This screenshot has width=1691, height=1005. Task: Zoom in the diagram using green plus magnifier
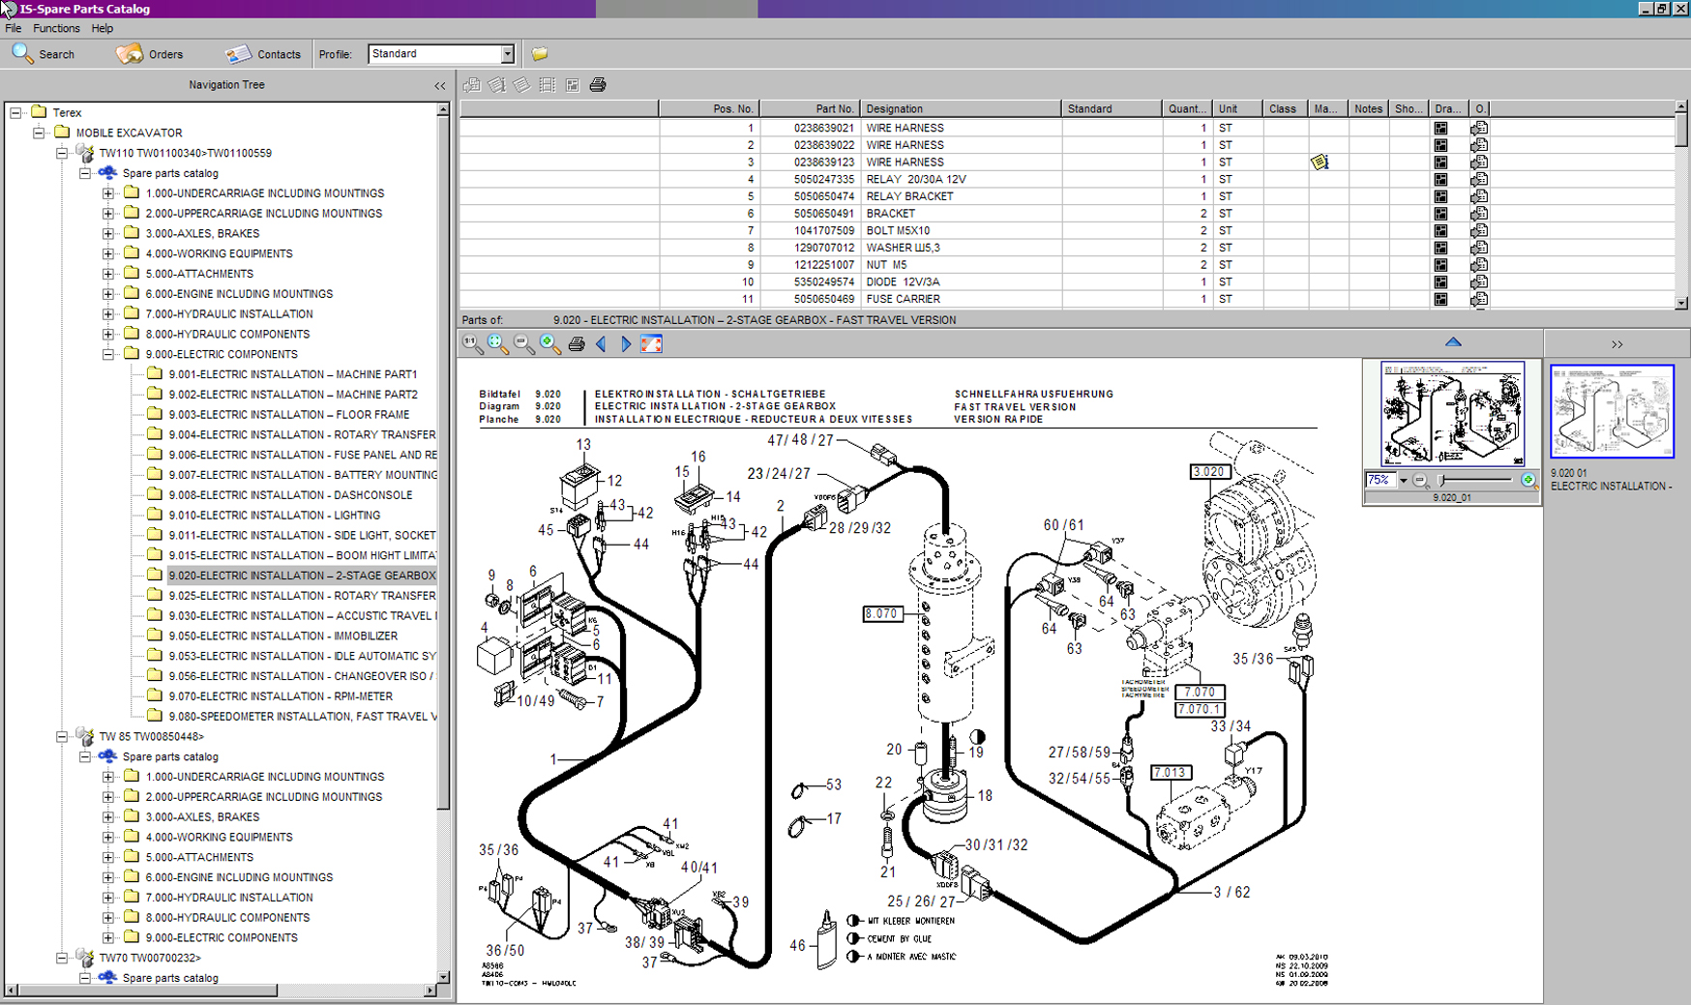pyautogui.click(x=549, y=343)
